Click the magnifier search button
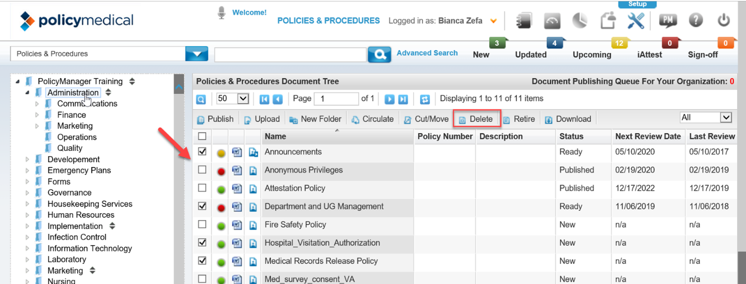Screen dimensions: 746x284 coord(379,55)
